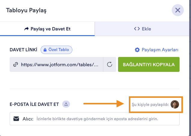This screenshot has height=136, width=191.
Task: Open the Ekle tab
Action: (x=142, y=29)
